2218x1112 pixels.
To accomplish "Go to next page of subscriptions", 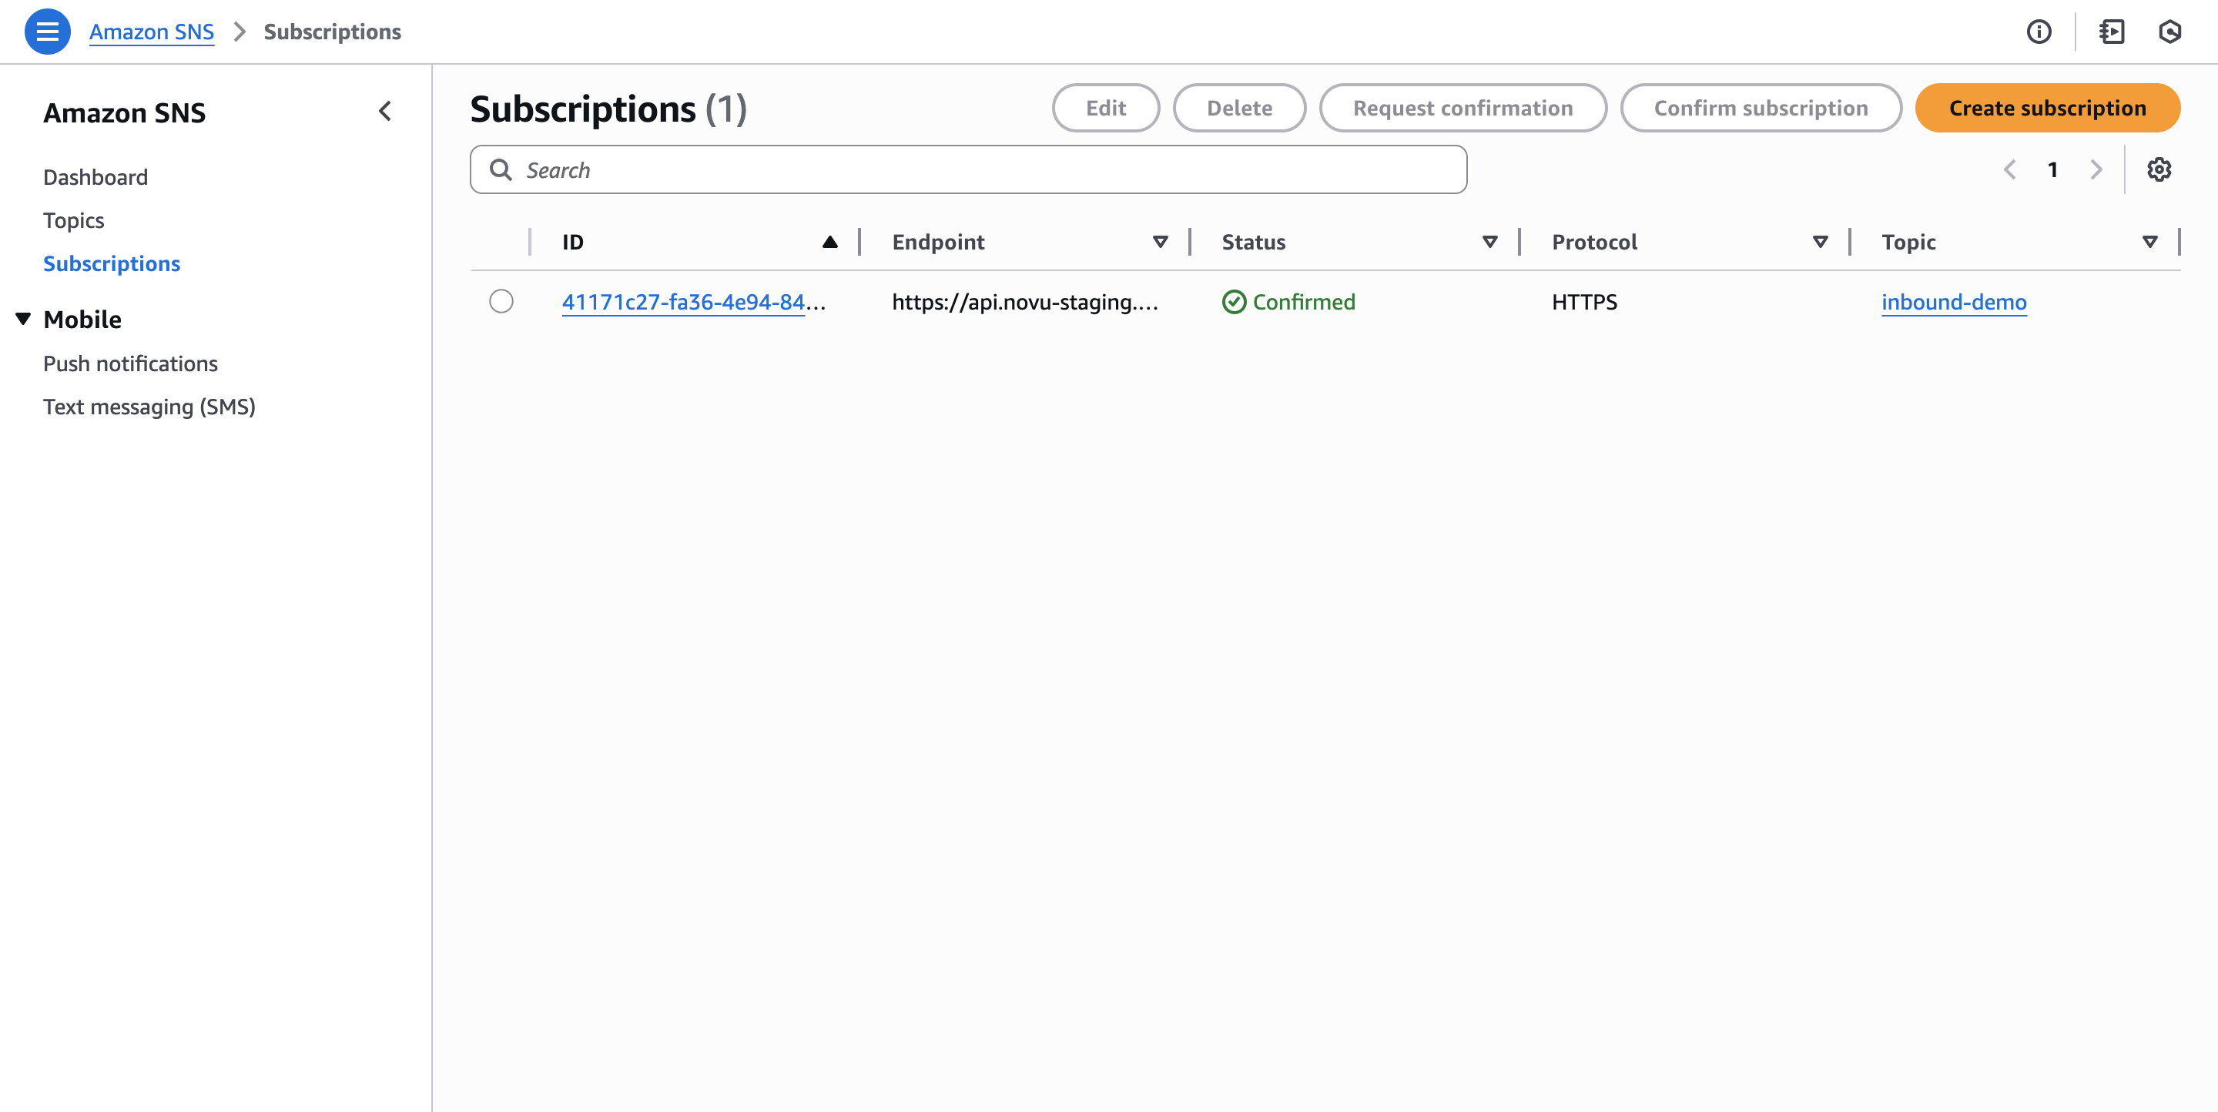I will (2096, 169).
